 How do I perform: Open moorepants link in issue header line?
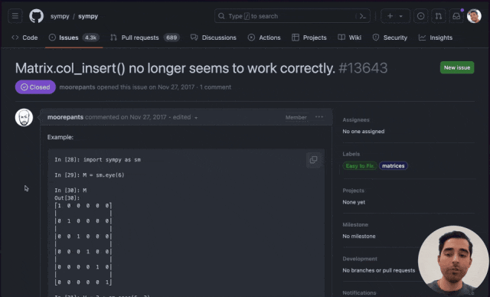(77, 87)
